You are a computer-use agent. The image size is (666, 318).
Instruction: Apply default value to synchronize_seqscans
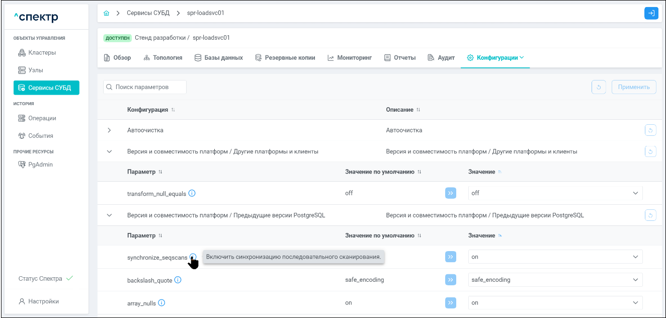pos(450,257)
